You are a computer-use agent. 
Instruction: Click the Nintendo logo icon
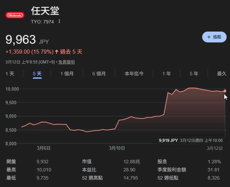[15, 15]
